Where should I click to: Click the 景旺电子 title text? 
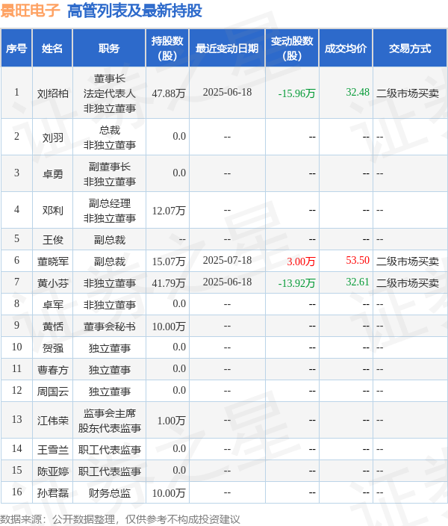[x=30, y=10]
